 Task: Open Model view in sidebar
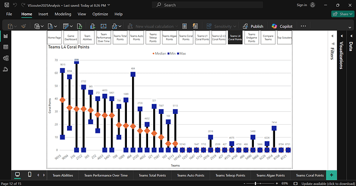[x=6, y=58]
